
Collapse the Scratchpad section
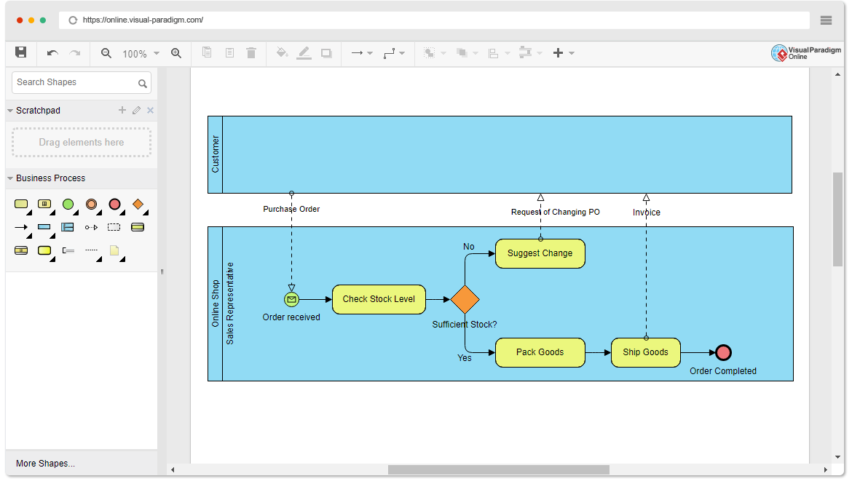coord(10,111)
